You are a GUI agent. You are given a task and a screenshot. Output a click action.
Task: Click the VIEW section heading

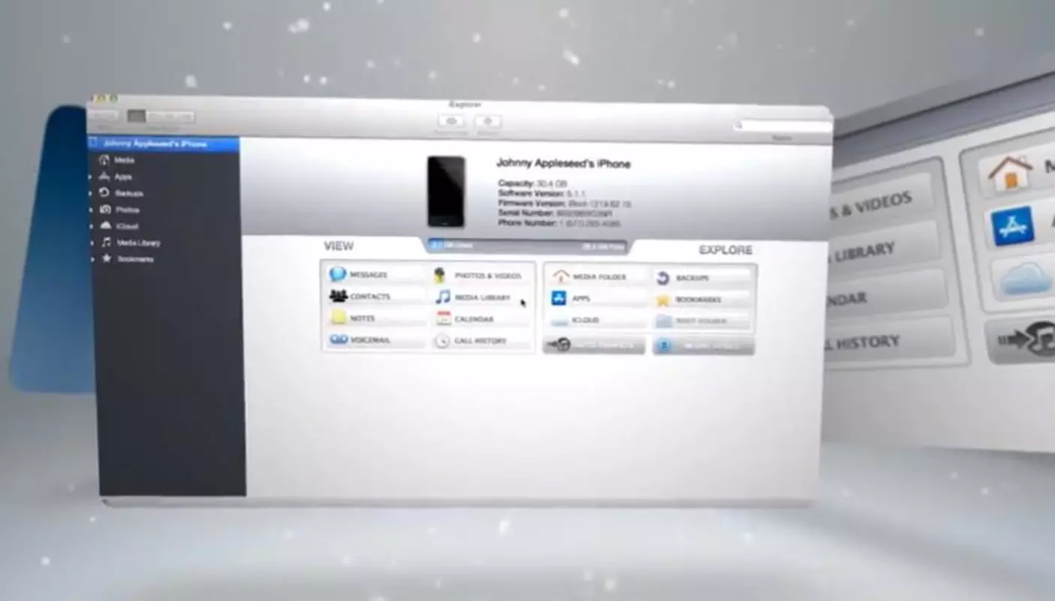(x=339, y=246)
